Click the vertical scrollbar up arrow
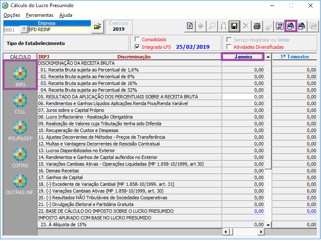The height and width of the screenshot is (243, 321). coord(268,57)
